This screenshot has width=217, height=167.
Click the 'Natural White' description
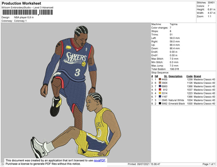point(176,100)
